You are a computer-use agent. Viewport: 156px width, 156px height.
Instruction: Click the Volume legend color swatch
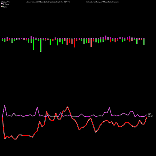pos(2,4)
